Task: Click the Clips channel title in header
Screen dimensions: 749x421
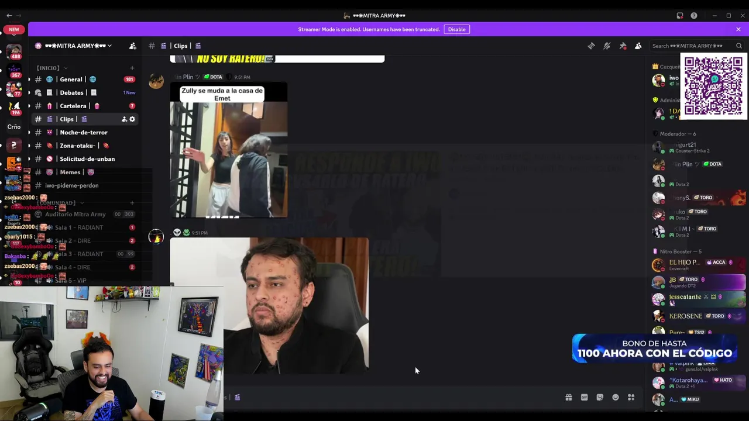Action: [181, 46]
